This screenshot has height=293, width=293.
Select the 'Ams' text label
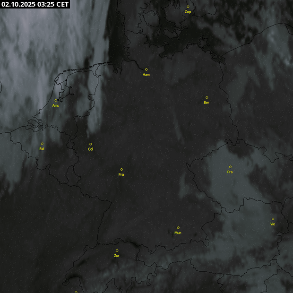click(x=56, y=105)
